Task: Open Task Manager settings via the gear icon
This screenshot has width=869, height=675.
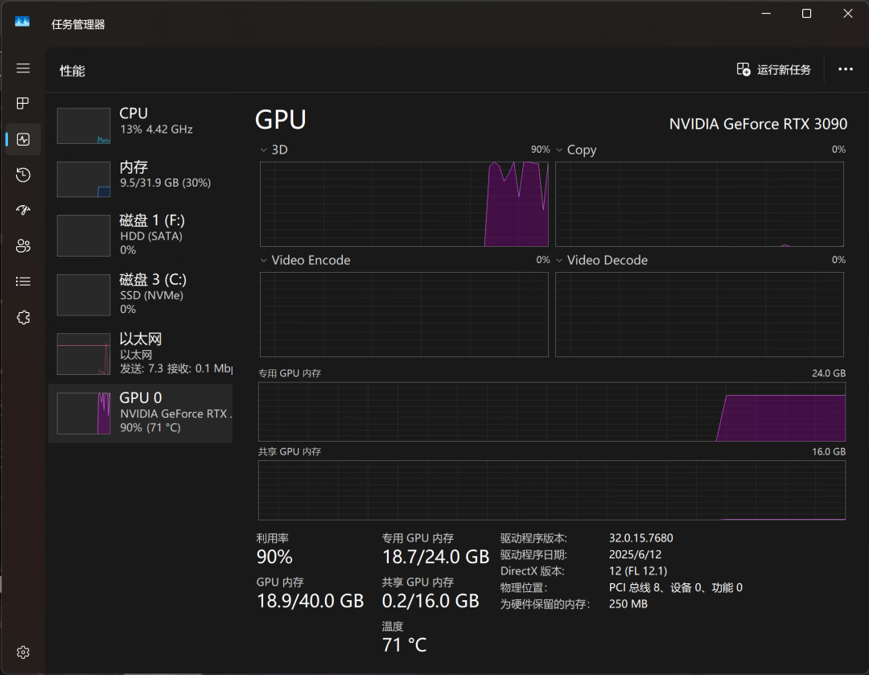Action: point(23,652)
